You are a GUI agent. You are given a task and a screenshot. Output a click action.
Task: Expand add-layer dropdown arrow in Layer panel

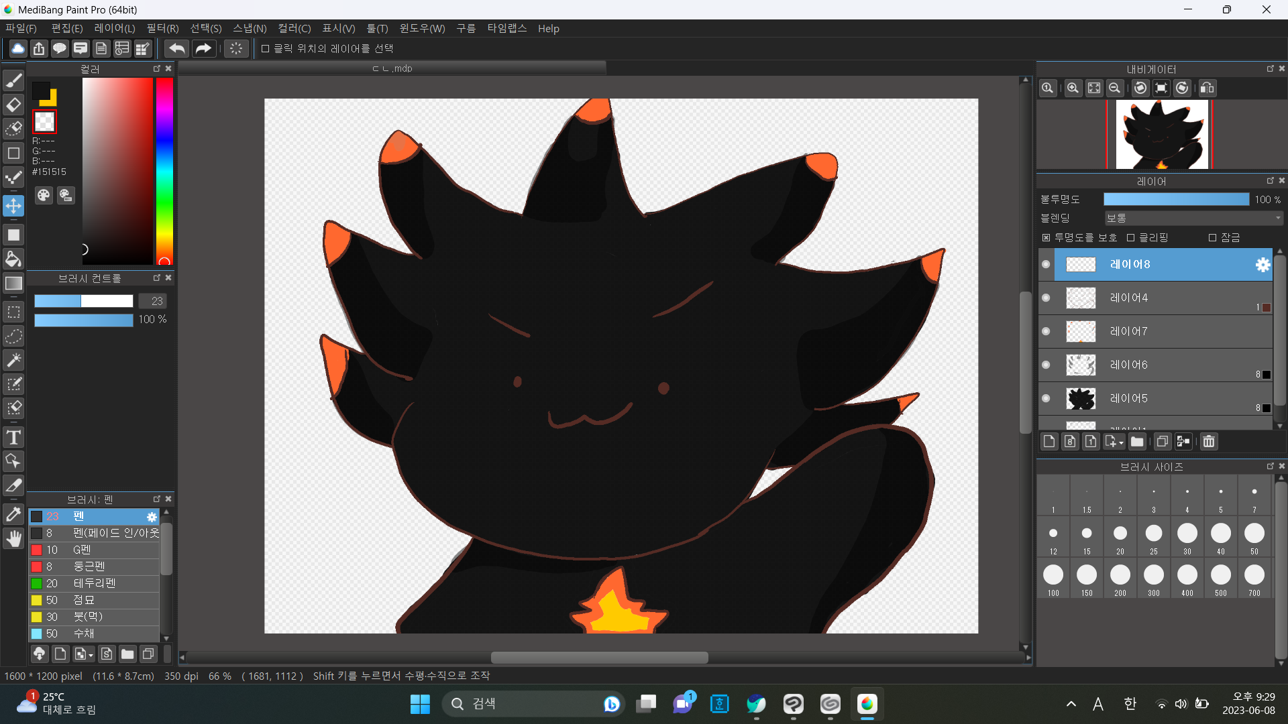(1121, 442)
